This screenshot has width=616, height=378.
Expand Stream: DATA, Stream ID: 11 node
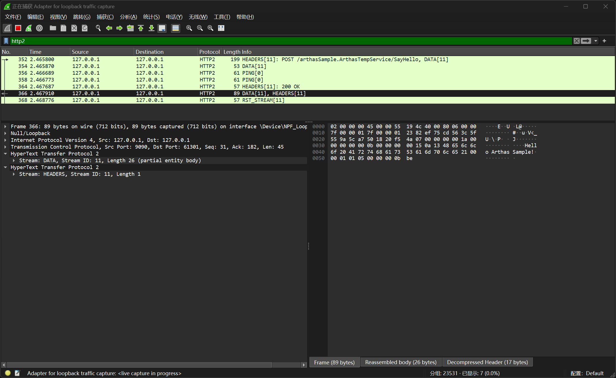coord(14,161)
